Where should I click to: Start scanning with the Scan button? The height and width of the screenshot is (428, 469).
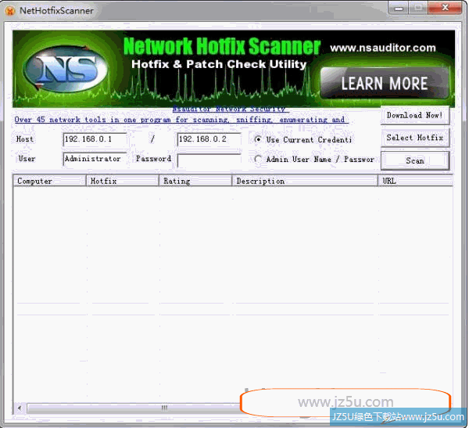415,161
